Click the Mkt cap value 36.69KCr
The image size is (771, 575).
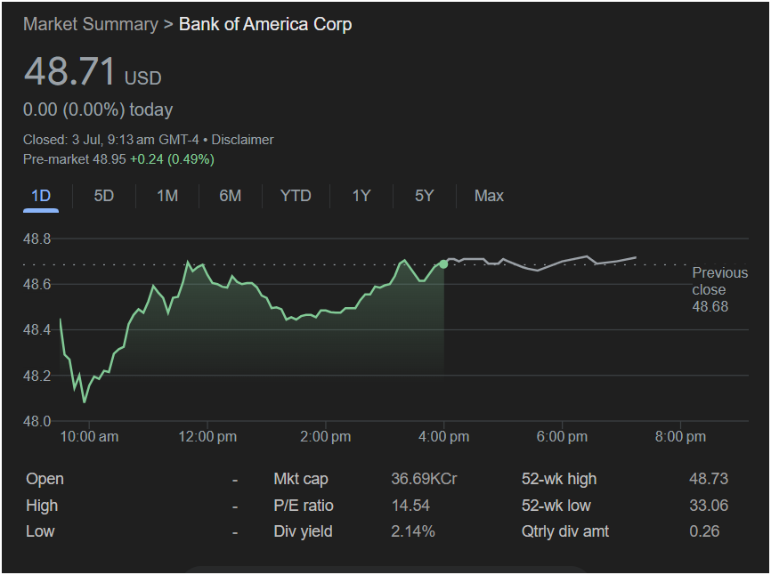point(424,479)
